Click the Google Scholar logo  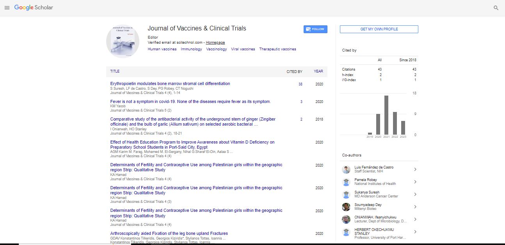[34, 8]
